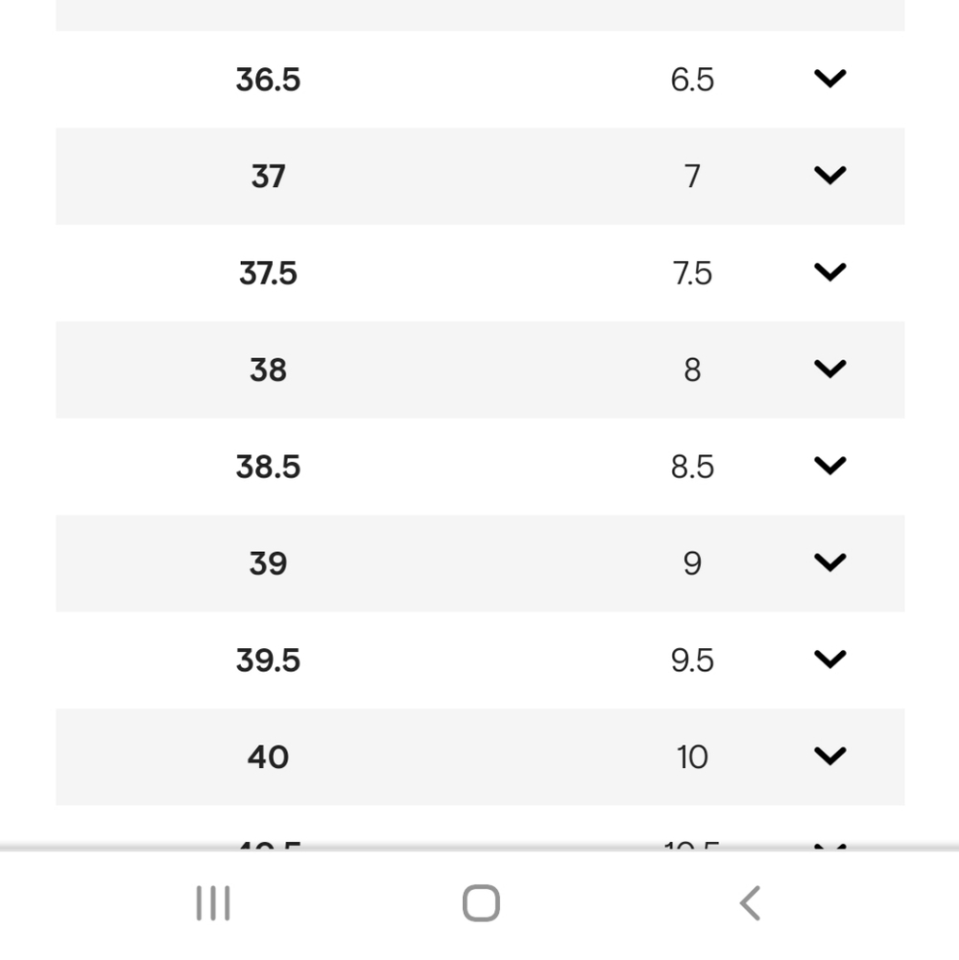
Task: Select the bold 38 size label
Action: (268, 371)
